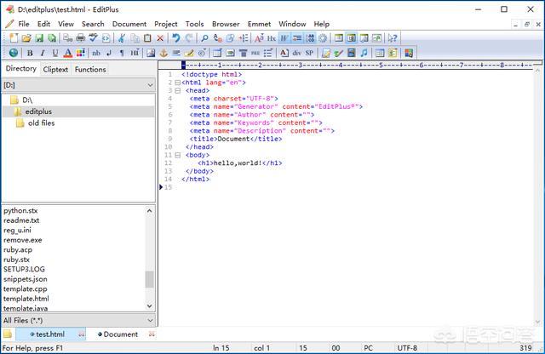Click the blue Undo arrow

tap(176, 37)
